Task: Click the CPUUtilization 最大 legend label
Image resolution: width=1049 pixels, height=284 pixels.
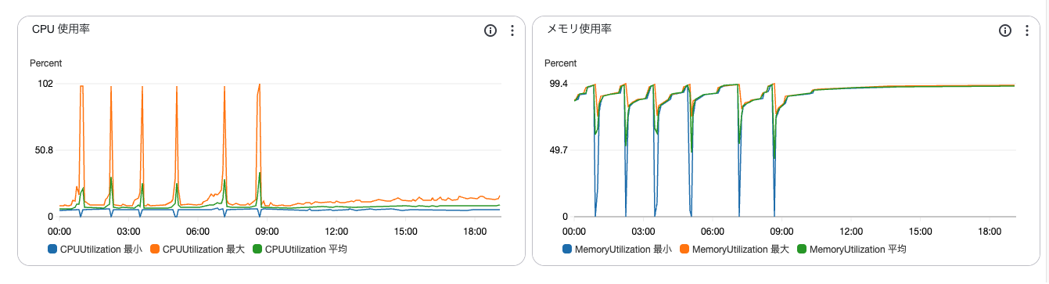Action: point(203,250)
